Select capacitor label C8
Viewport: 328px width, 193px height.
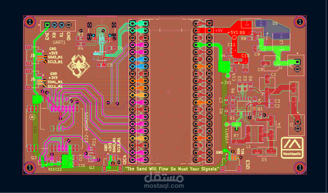click(x=261, y=70)
